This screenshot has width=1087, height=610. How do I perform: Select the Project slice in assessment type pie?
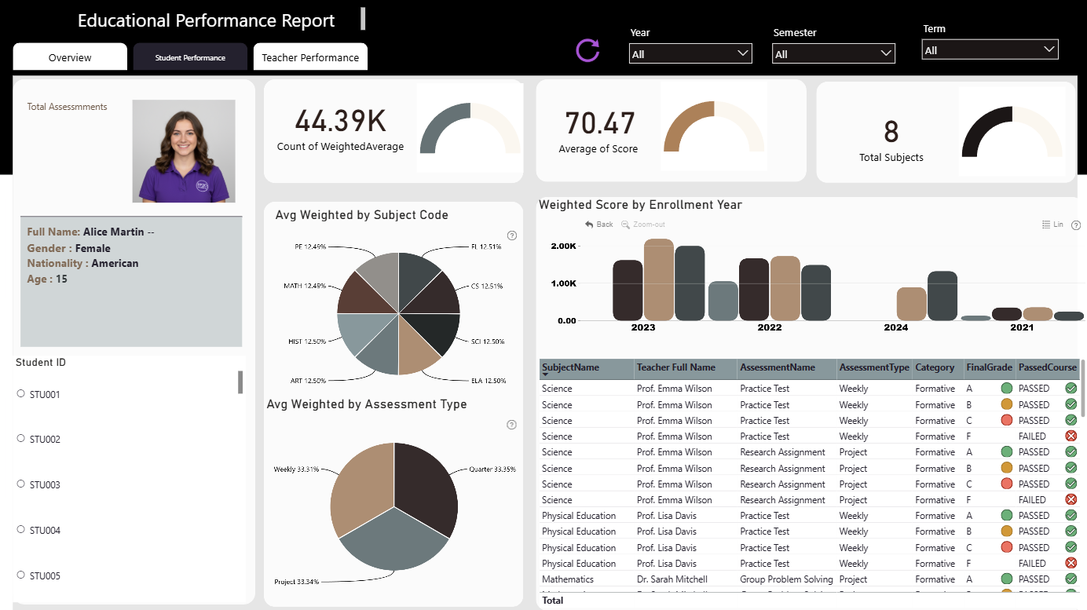pos(393,542)
